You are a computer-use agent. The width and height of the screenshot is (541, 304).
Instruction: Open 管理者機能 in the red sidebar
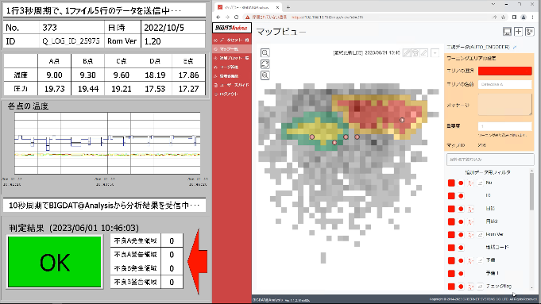[x=231, y=76]
